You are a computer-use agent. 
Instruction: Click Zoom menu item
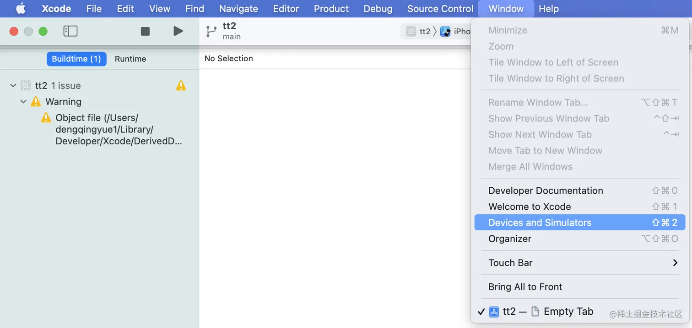(580, 46)
